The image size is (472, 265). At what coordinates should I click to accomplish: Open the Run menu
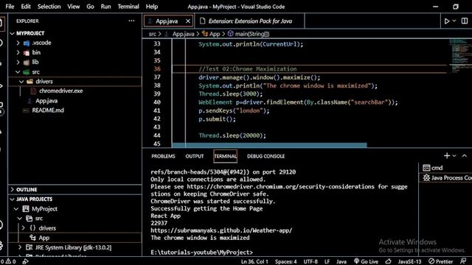105,7
